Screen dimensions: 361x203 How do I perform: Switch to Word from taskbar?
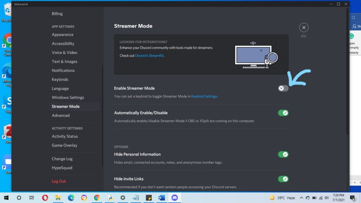click(x=161, y=198)
